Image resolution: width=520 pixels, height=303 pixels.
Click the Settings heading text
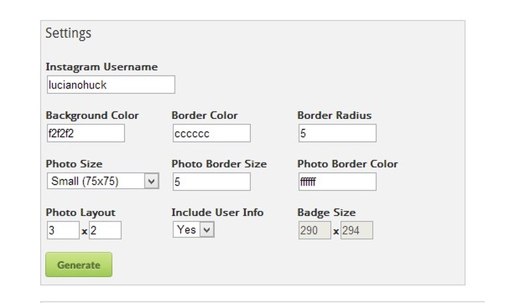pyautogui.click(x=68, y=33)
